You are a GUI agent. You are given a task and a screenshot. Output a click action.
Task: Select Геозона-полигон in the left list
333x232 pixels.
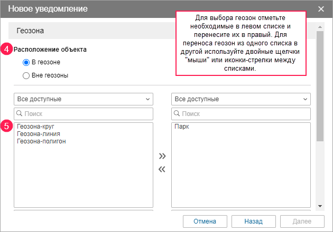[x=41, y=141]
